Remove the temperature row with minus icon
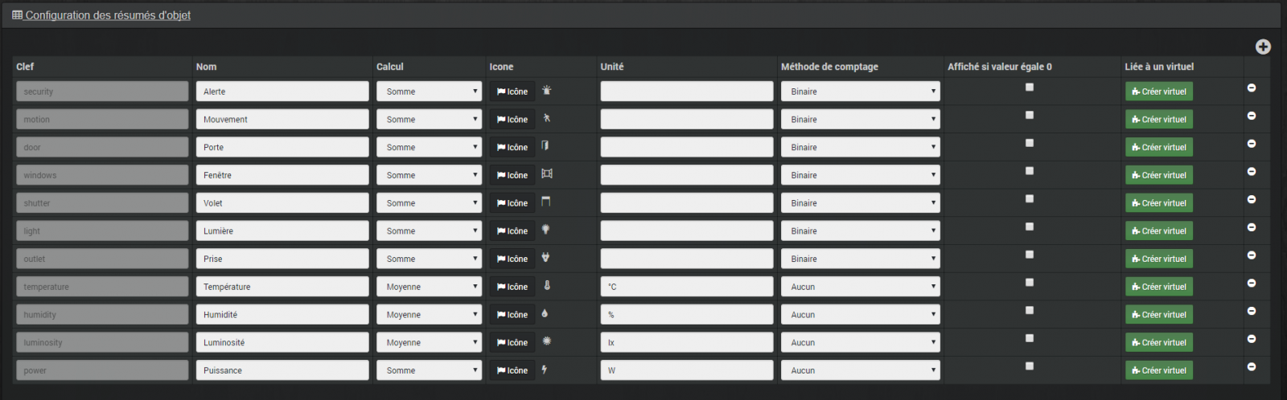The image size is (1287, 400). pyautogui.click(x=1252, y=283)
